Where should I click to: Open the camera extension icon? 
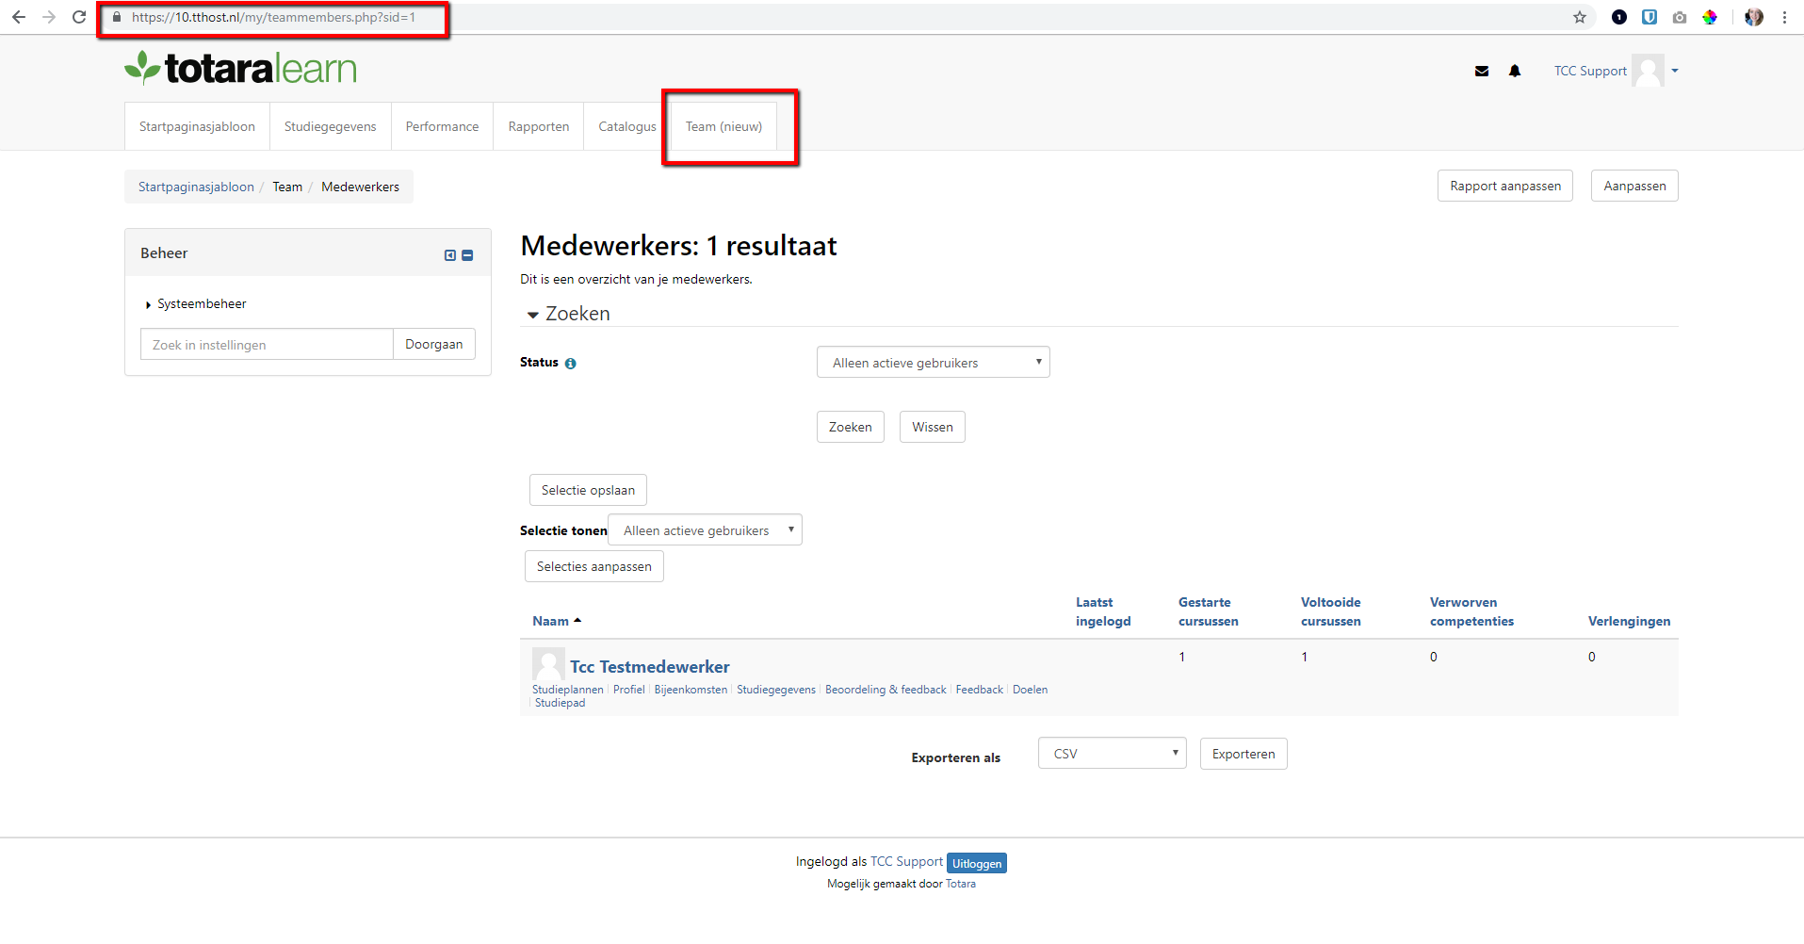1680,17
